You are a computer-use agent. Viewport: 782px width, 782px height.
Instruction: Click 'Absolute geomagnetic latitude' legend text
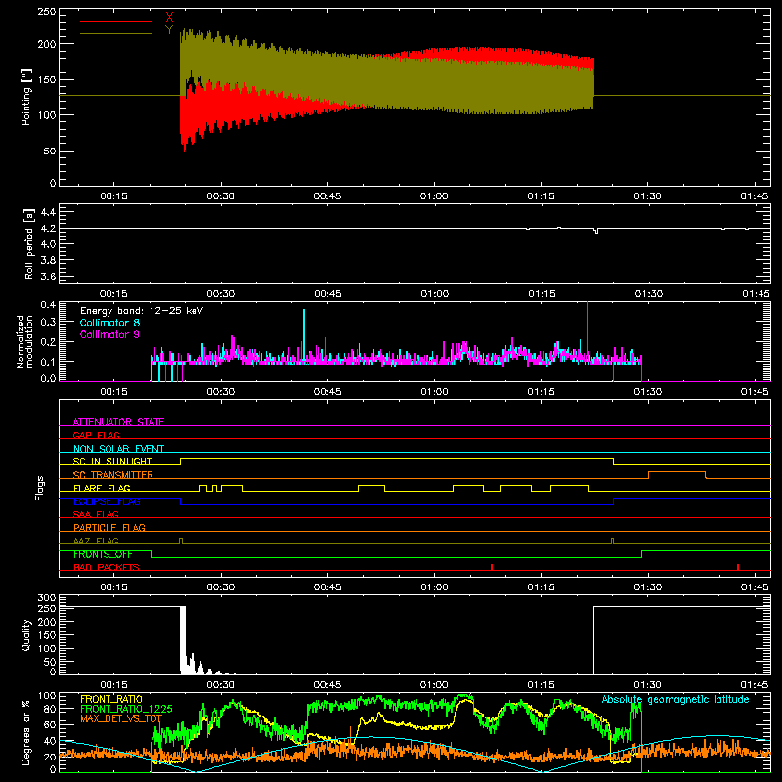pos(675,699)
